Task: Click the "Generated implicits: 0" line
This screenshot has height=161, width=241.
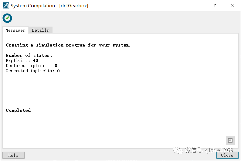Action: pyautogui.click(x=33, y=71)
